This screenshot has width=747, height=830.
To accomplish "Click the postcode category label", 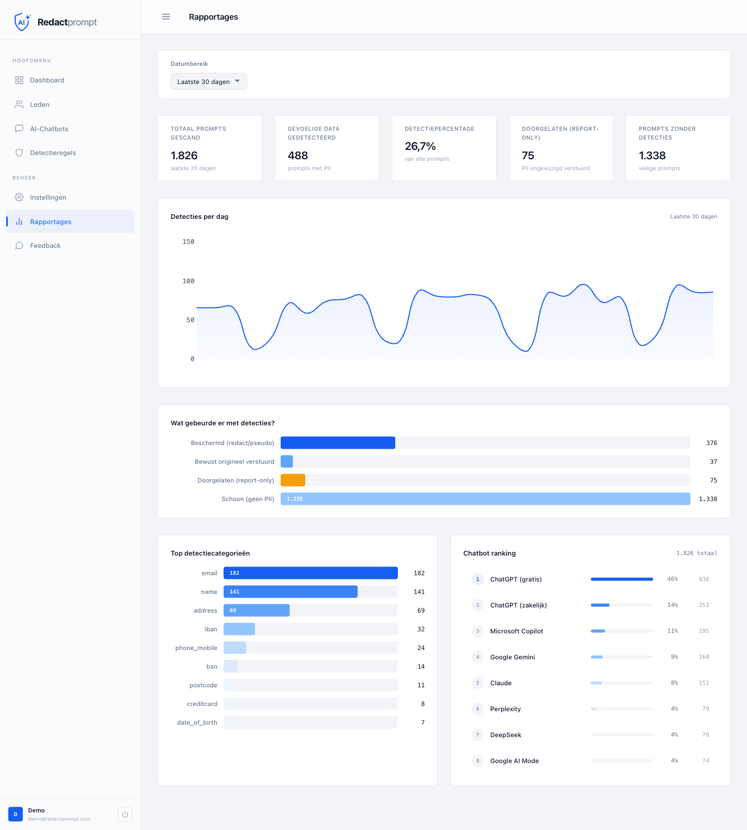I will pyautogui.click(x=203, y=685).
